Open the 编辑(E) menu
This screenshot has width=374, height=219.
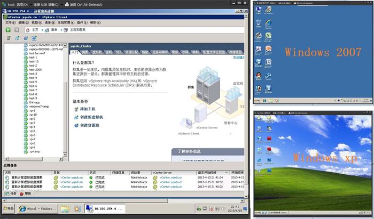[24, 22]
